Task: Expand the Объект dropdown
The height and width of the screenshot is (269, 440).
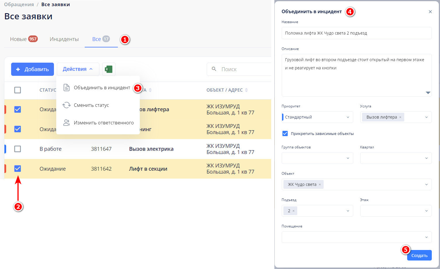Action: pos(427,184)
